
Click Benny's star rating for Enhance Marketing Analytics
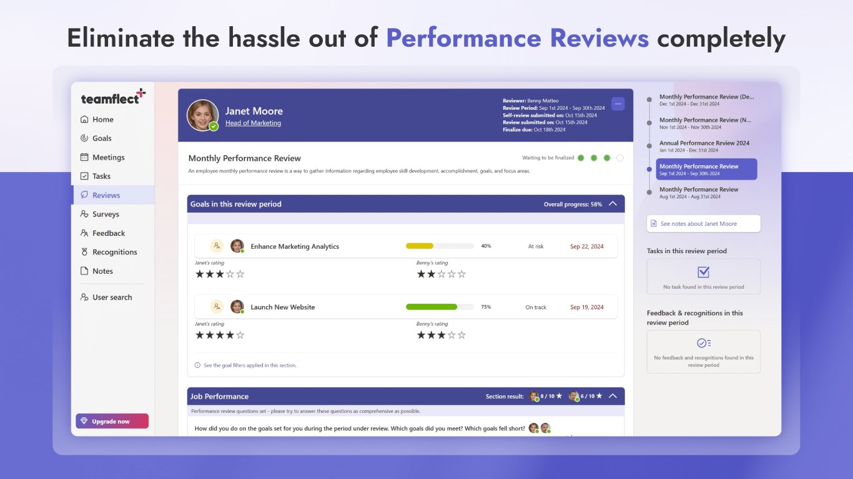tap(441, 274)
